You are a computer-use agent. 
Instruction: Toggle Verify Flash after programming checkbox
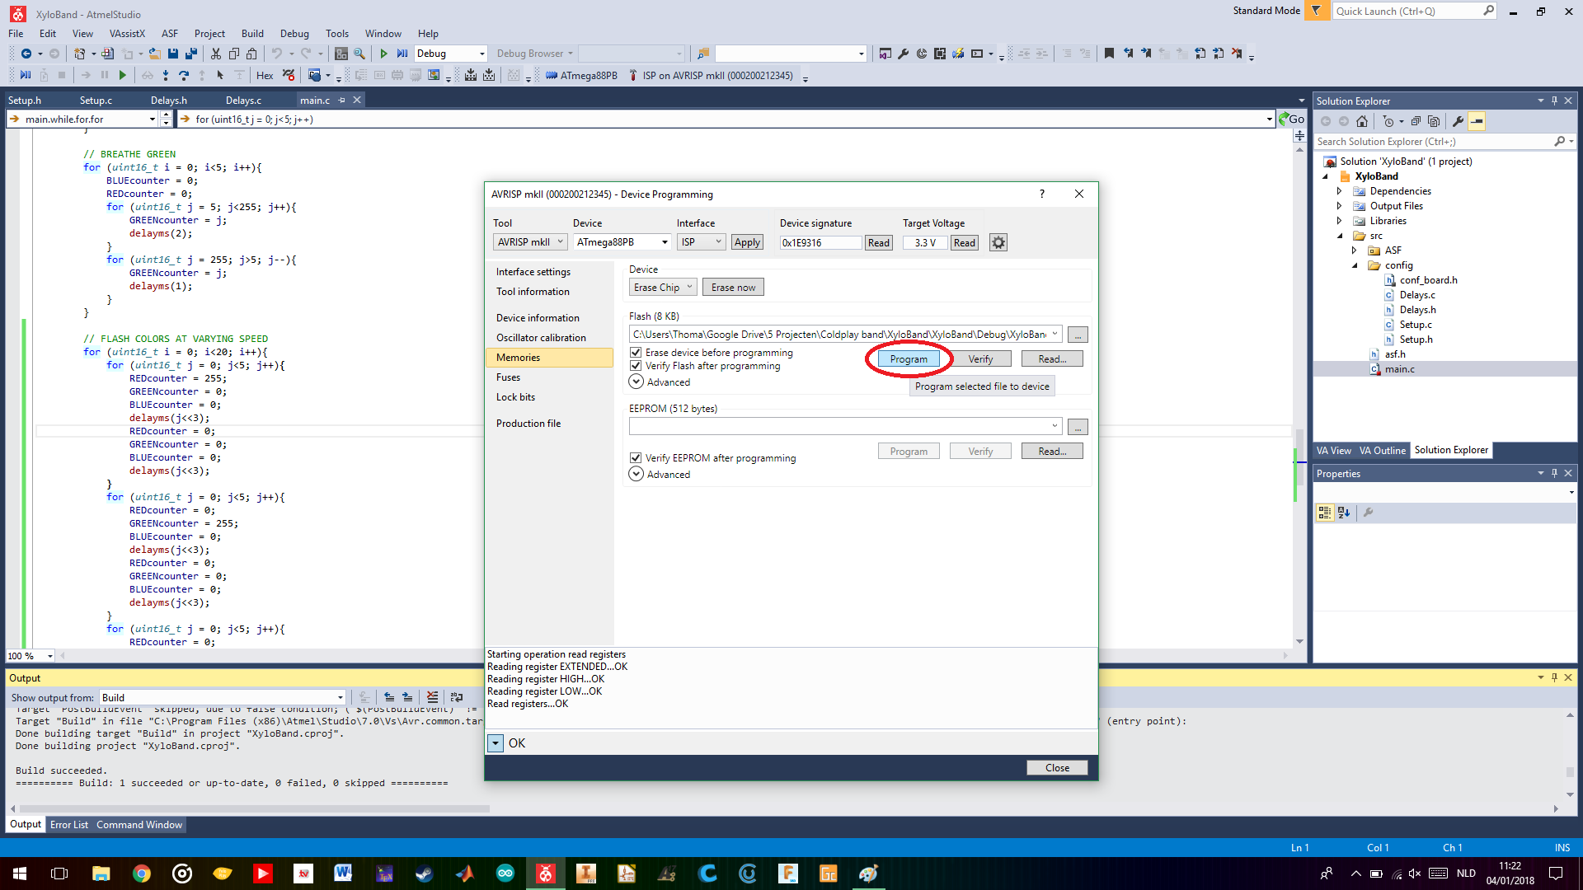click(x=636, y=366)
